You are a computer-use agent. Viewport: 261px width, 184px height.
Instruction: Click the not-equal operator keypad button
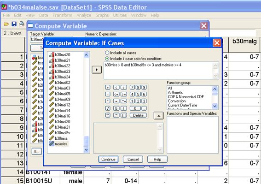point(124,101)
